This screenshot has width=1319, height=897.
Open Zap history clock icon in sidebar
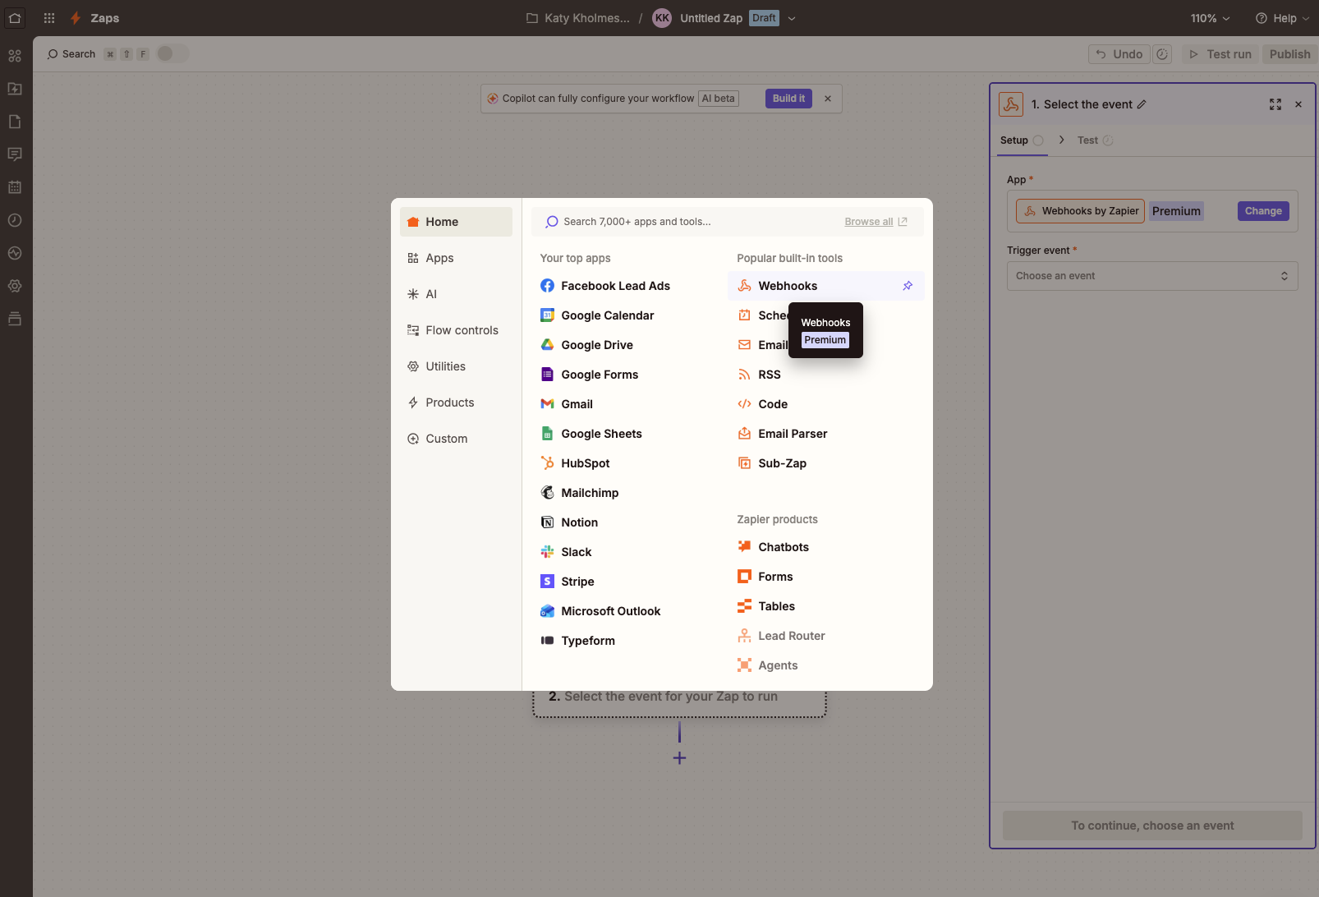[15, 220]
